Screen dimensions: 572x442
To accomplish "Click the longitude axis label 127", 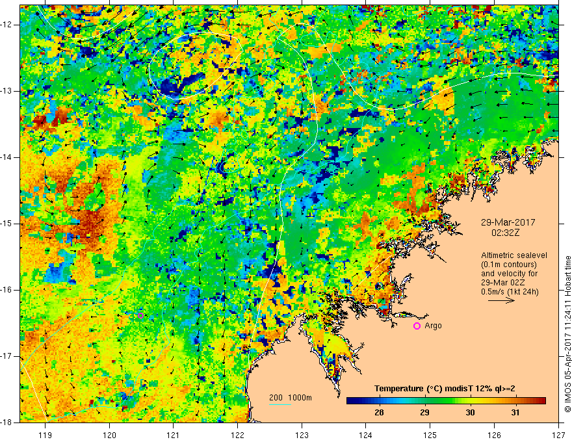I will [x=558, y=435].
